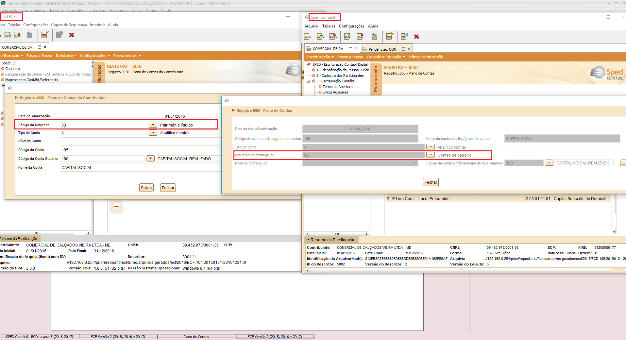Open Imprimir menu in Sped ECF
The height and width of the screenshot is (340, 626).
click(x=97, y=25)
